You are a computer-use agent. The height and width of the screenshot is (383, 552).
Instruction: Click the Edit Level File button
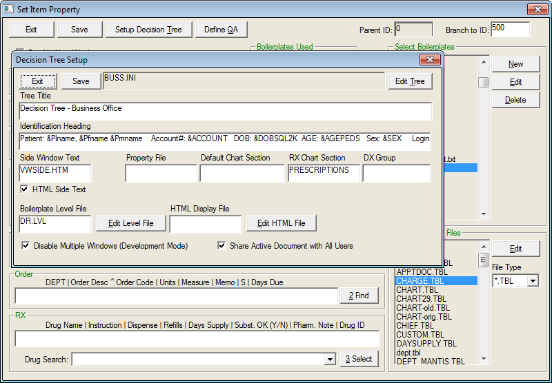click(130, 223)
